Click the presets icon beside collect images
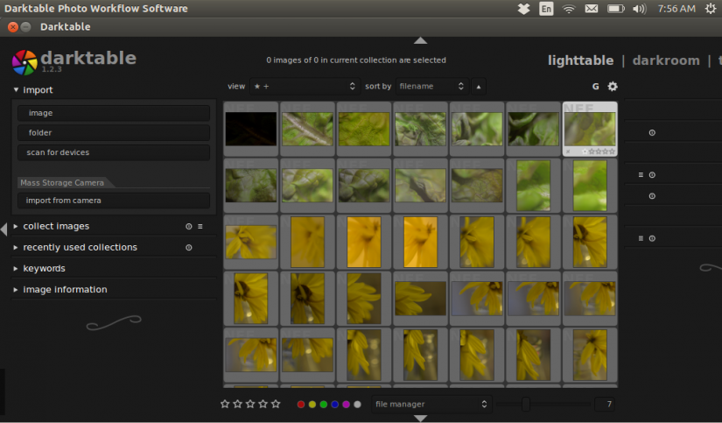 200,226
